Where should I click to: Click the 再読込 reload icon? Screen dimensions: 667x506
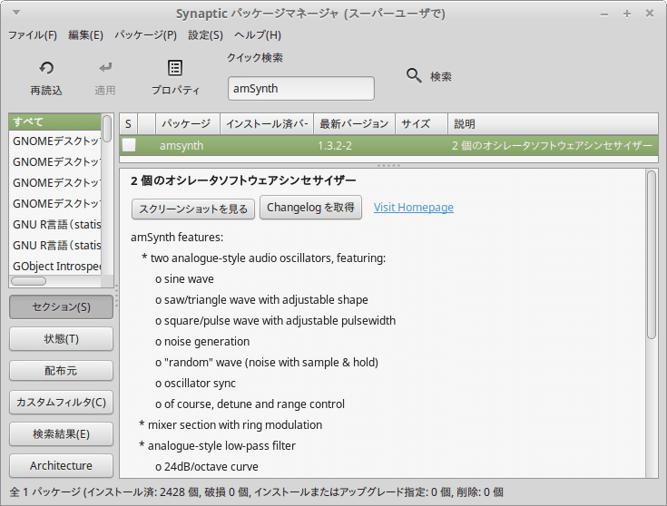coord(46,68)
